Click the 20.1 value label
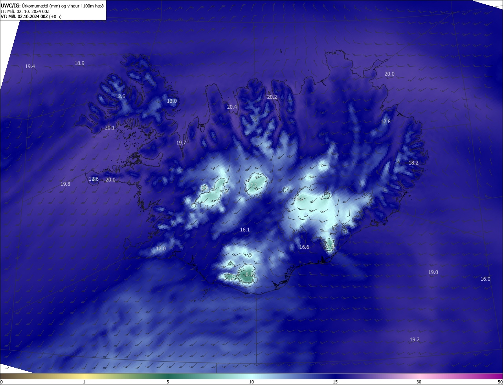503x385 pixels. click(110, 128)
